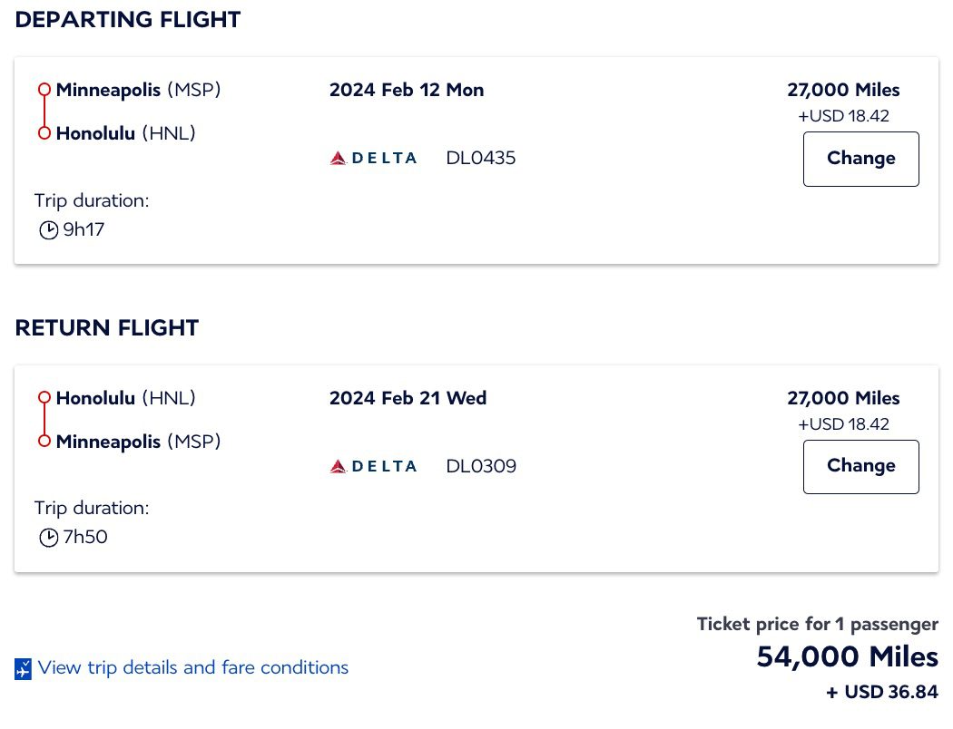Click the Delta logo on the return flight
This screenshot has height=729, width=953.
click(x=373, y=465)
